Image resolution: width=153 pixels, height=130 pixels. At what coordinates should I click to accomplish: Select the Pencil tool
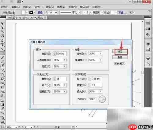coord(2,62)
